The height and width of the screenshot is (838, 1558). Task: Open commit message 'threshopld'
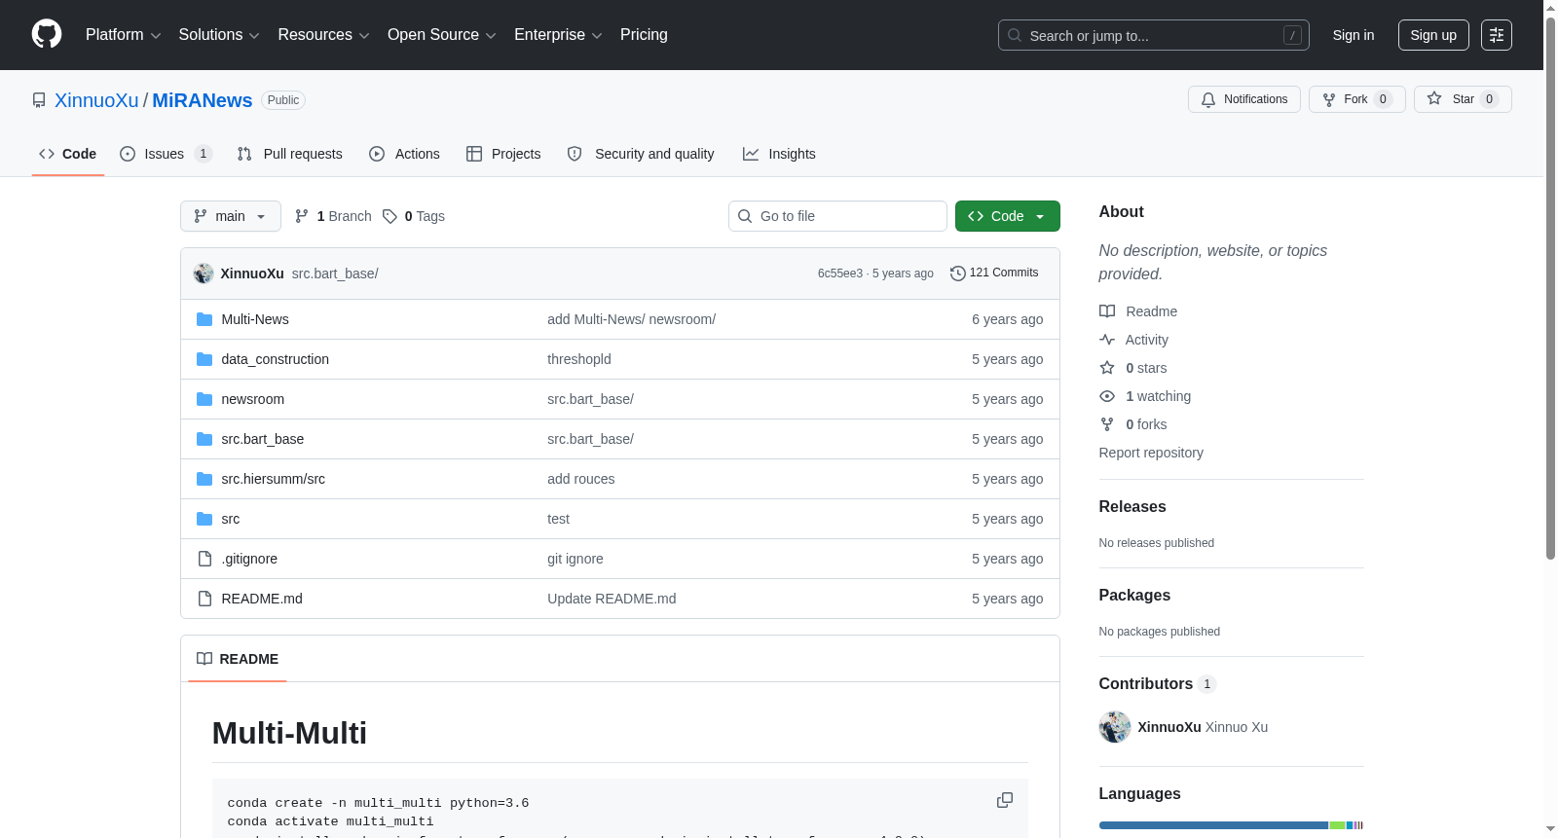(579, 359)
